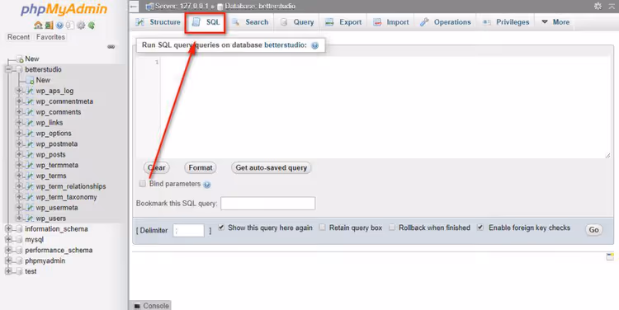The width and height of the screenshot is (619, 310).
Task: Enable the Bind parameters checkbox
Action: [x=143, y=183]
